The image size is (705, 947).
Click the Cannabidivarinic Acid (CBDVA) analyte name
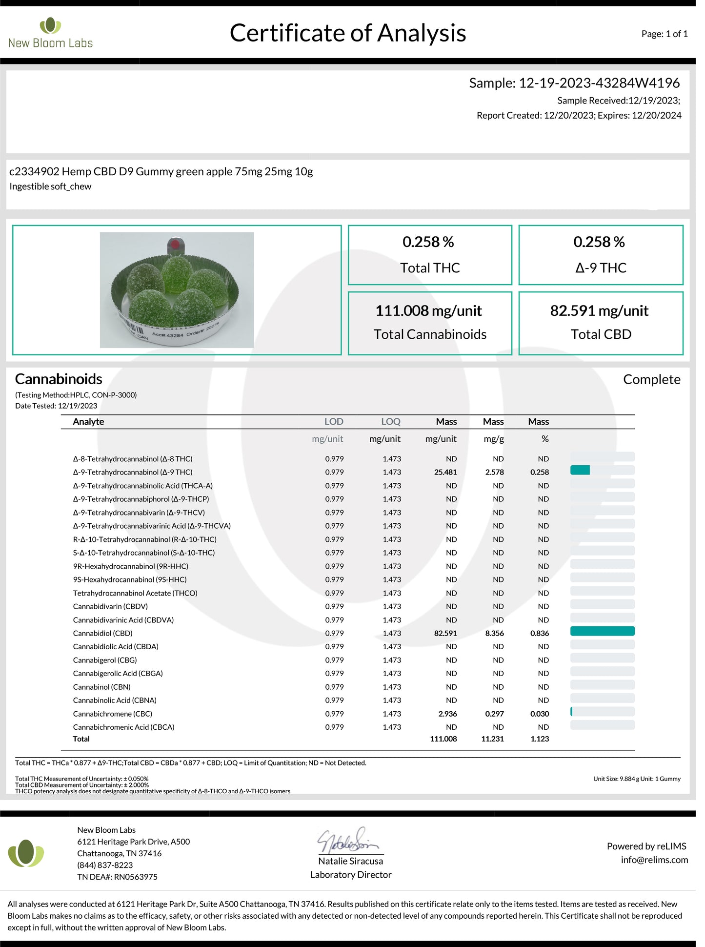123,620
